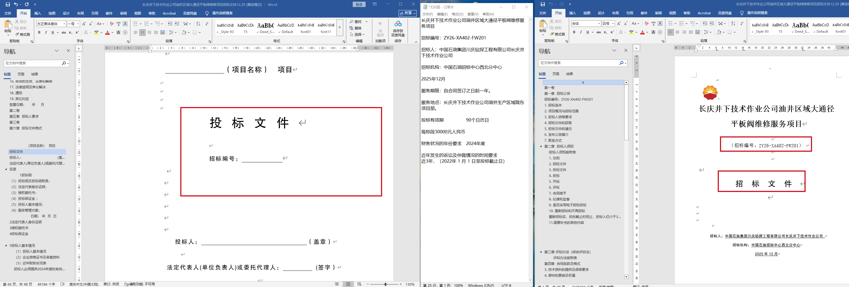Click the 共享 button in left Word
The image size is (849, 287).
click(407, 13)
